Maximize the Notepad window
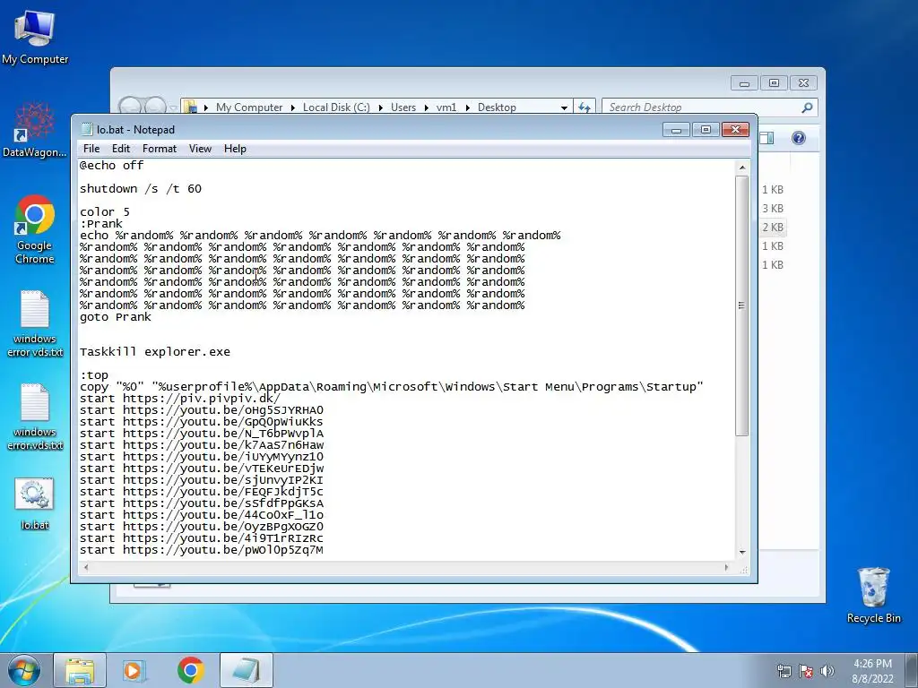The width and height of the screenshot is (918, 688). [706, 129]
